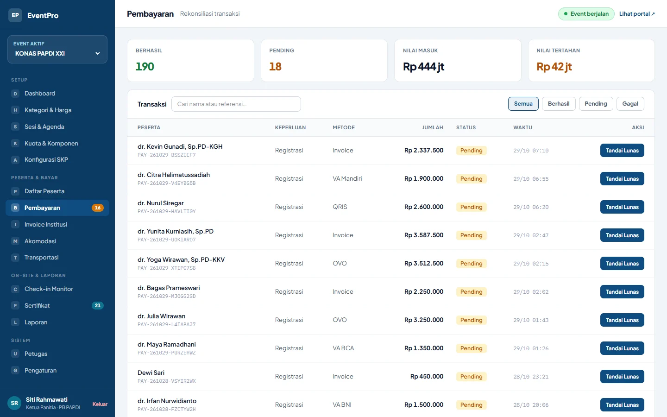Click the Kuota & Komponen K icon
Viewport: 667px width, 417px height.
click(15, 144)
